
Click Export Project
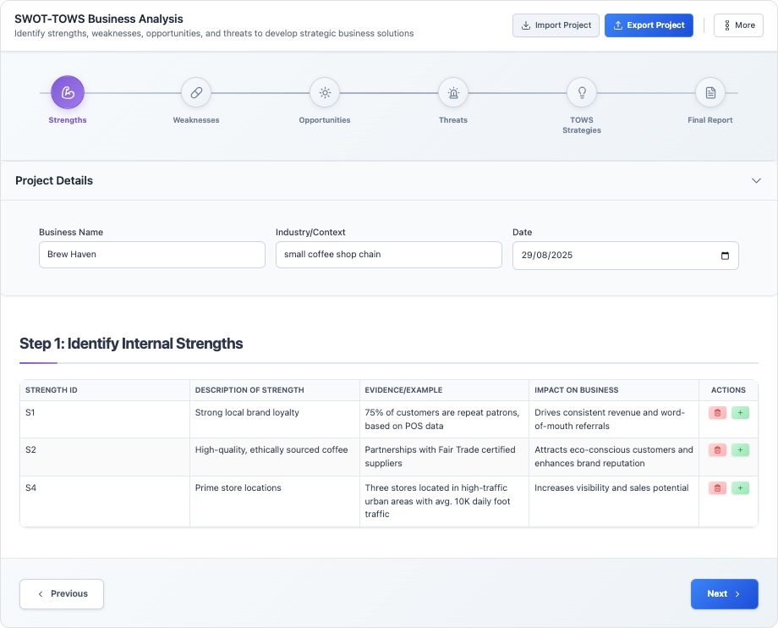(x=649, y=25)
